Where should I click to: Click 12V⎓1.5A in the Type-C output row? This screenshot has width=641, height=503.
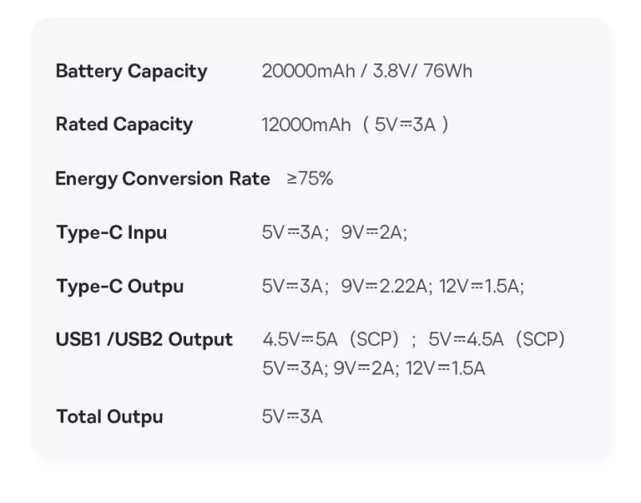tap(481, 287)
